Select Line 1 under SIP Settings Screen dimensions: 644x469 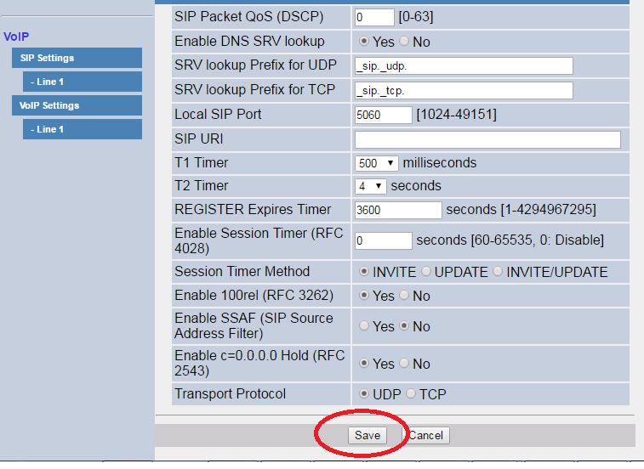click(82, 82)
